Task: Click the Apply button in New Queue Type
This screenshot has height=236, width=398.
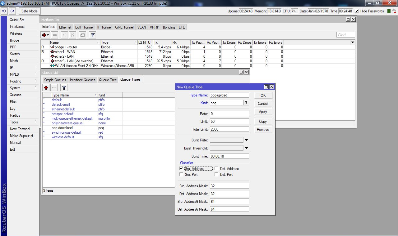Action: 263,112
